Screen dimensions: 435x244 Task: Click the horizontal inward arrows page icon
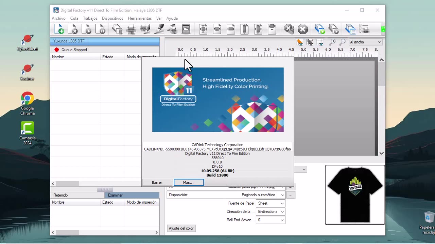coord(217,29)
